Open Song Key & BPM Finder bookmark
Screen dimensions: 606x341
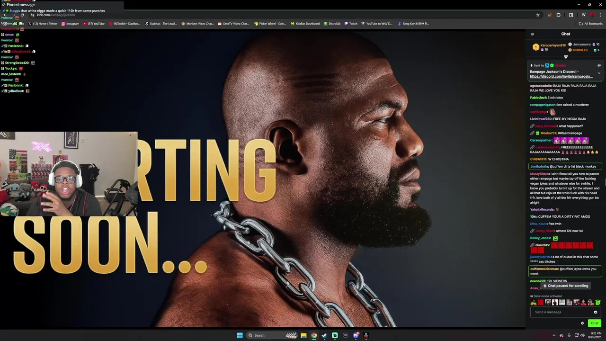click(x=413, y=24)
